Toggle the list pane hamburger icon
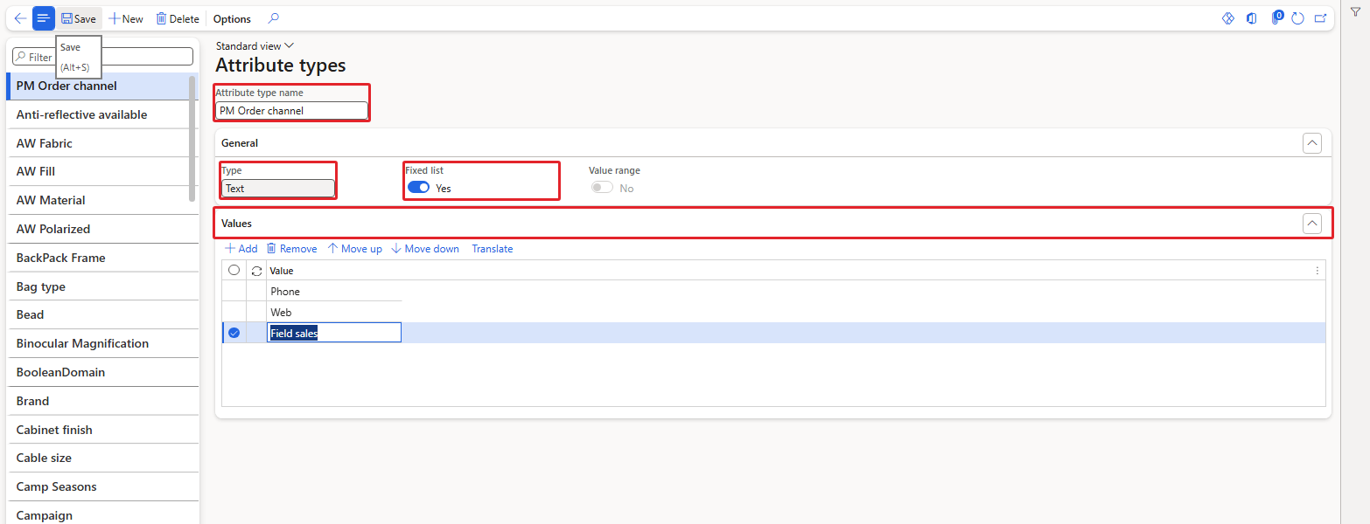The image size is (1370, 524). click(44, 18)
